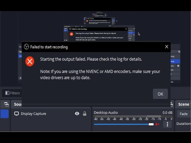Click the dock pop-out icon in the mirrored Controls header
Viewport: 191px width, 143px height.
[179, 52]
